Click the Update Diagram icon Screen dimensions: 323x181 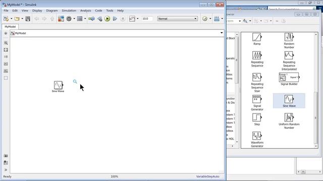tap(91, 19)
